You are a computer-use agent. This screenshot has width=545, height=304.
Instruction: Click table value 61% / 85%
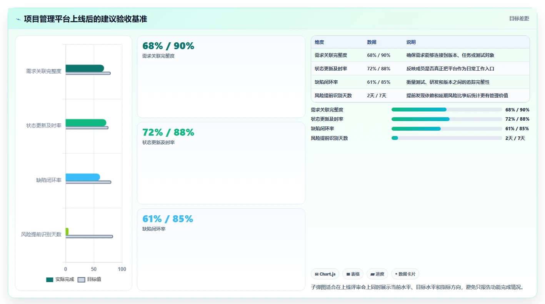pos(379,82)
